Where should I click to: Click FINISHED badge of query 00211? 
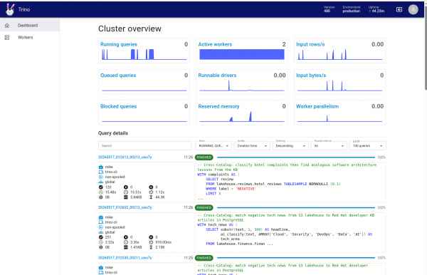(204, 258)
